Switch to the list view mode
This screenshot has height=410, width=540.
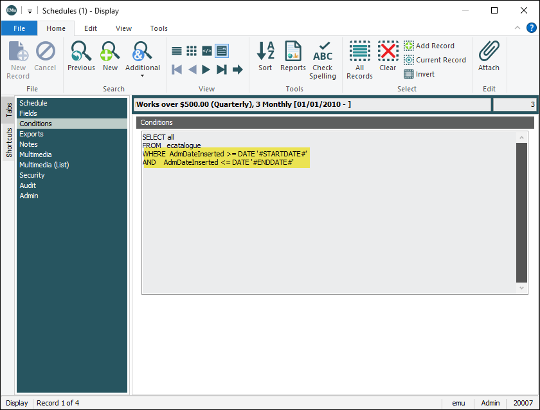tap(177, 51)
